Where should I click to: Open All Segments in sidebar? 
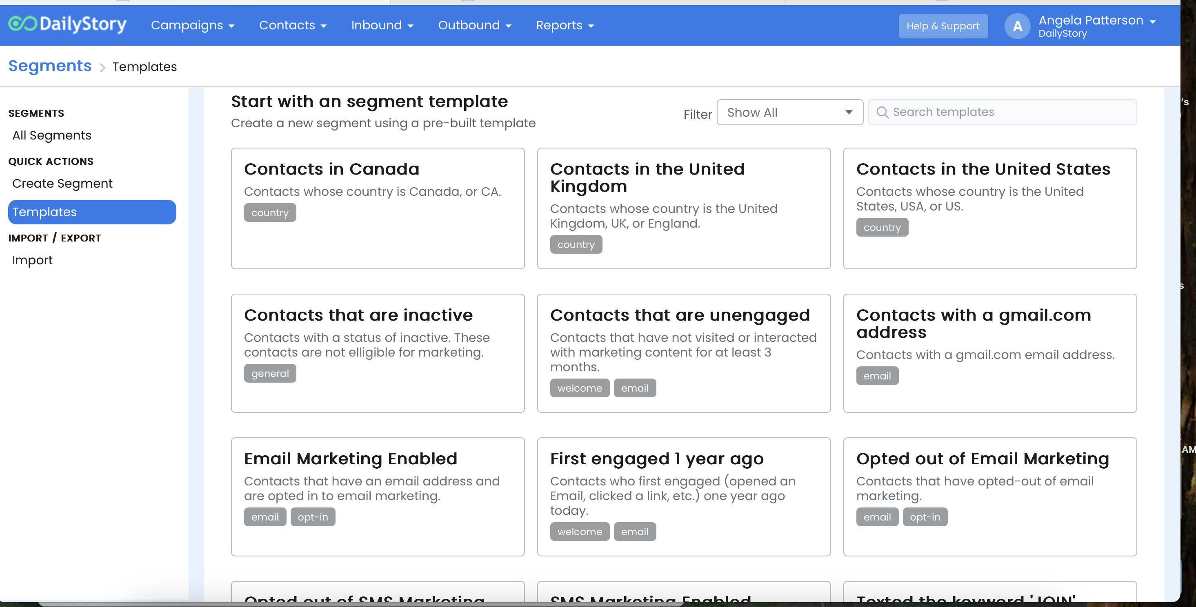point(51,135)
